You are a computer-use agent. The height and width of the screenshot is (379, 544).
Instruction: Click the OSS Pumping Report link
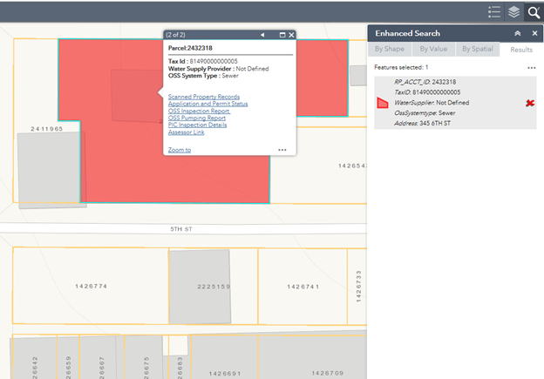pyautogui.click(x=197, y=118)
